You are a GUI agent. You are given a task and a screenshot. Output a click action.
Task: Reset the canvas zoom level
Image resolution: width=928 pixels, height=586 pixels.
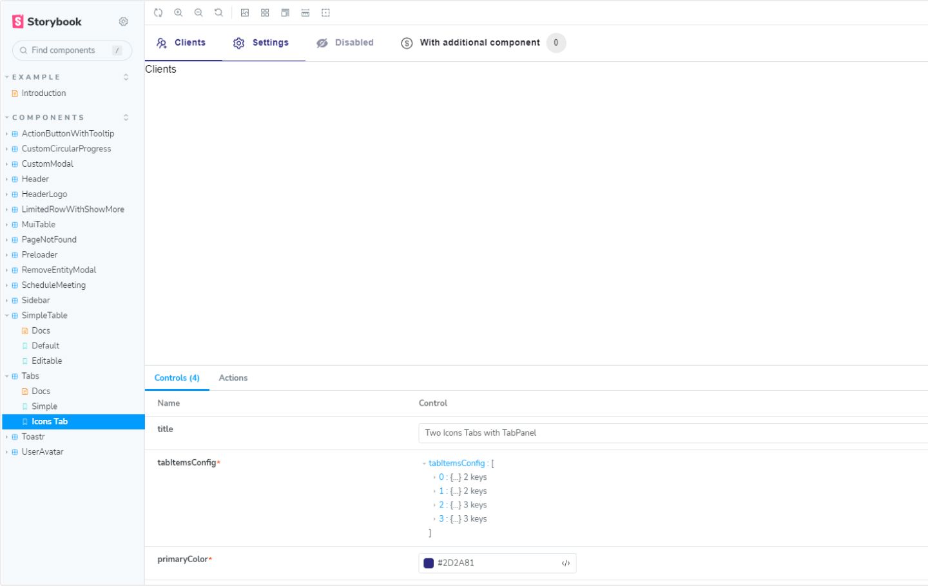[219, 13]
